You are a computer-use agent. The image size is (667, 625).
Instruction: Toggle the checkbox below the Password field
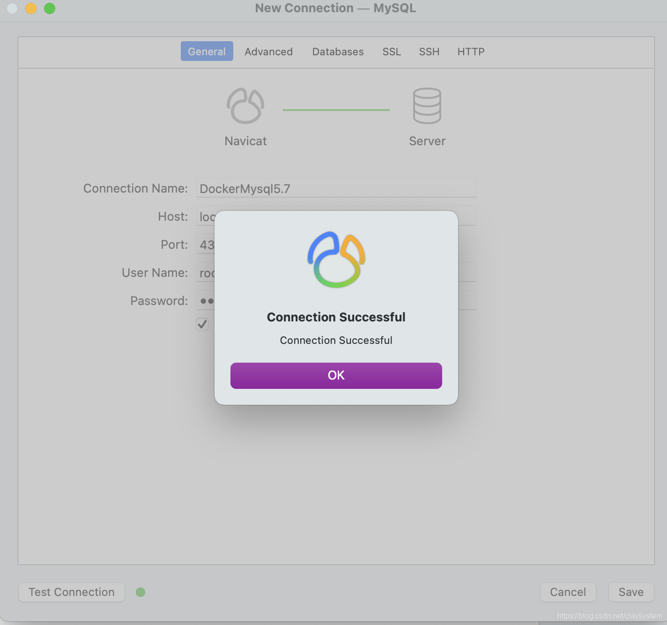point(202,324)
